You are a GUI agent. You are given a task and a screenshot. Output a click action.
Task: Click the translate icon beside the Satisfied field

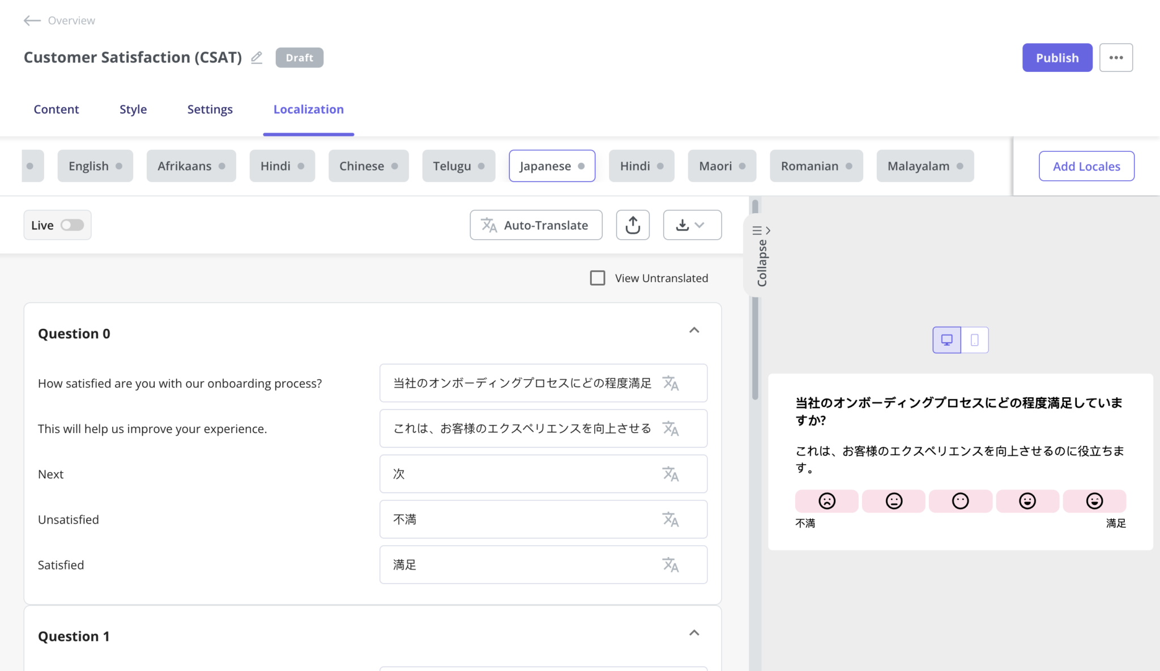[671, 564]
